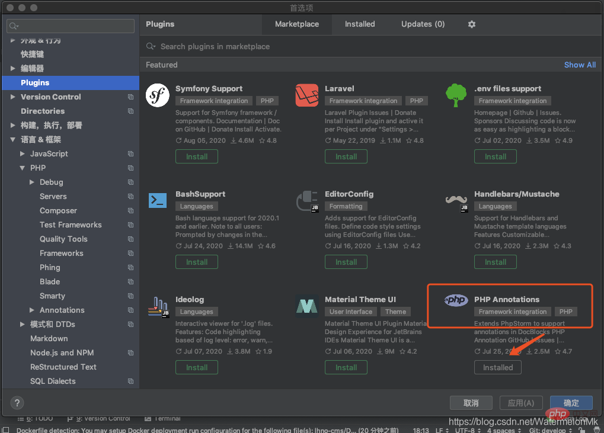Click the Directories project-level icon

130,111
